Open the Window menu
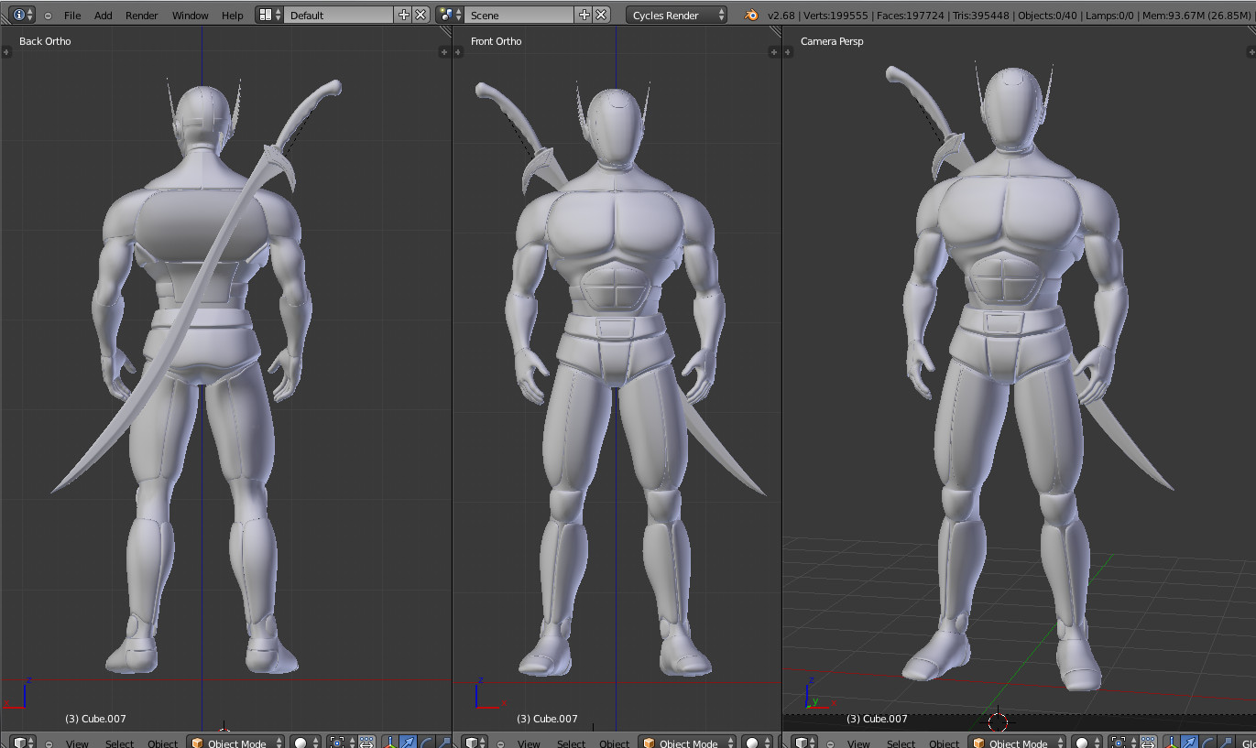The width and height of the screenshot is (1256, 748). click(x=191, y=16)
